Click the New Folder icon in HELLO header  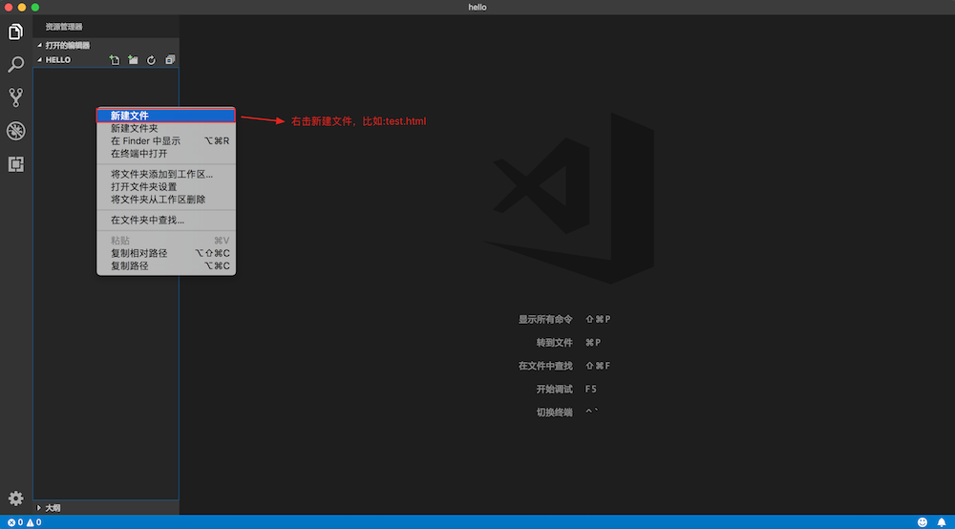tap(133, 60)
